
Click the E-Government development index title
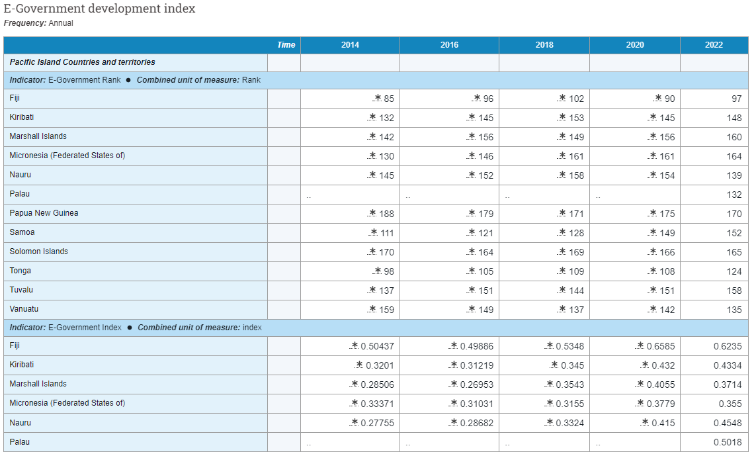pyautogui.click(x=99, y=9)
